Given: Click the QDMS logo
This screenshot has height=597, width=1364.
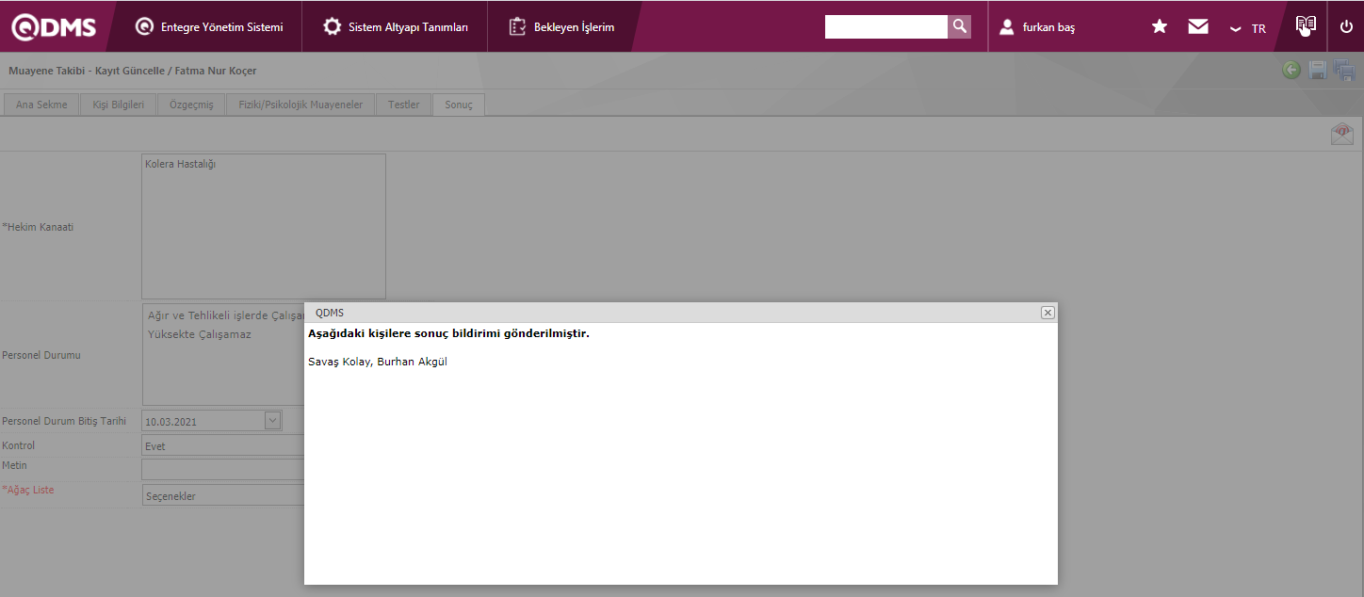Looking at the screenshot, I should pos(54,27).
